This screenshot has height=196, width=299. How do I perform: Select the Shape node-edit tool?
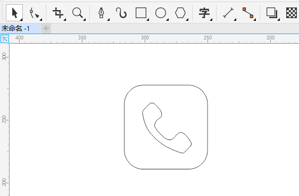[35, 13]
